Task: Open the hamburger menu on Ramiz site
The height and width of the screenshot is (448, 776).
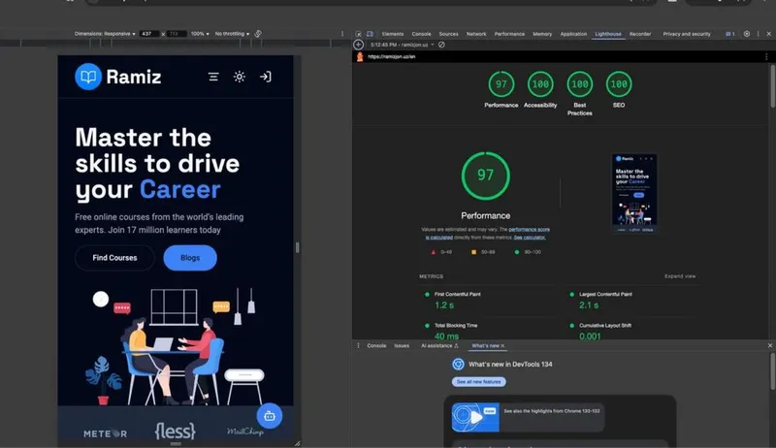Action: tap(213, 77)
